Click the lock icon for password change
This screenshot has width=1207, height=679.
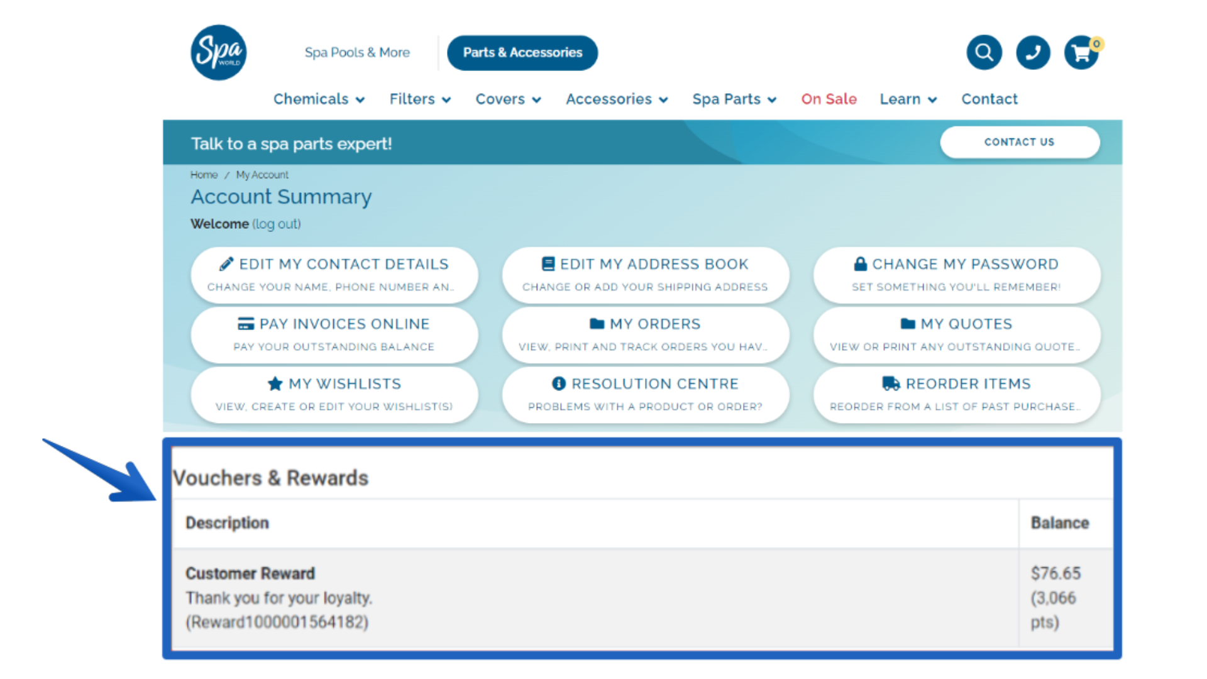point(860,264)
